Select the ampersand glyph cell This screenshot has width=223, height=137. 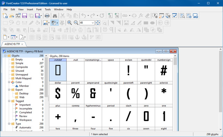(x=93, y=92)
